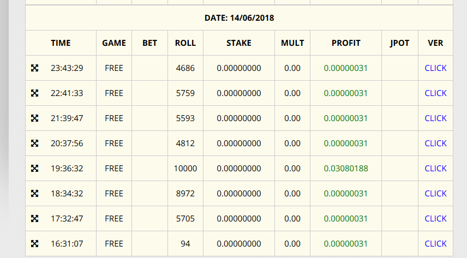Click the expand icon on the 20:37:56 row
The height and width of the screenshot is (258, 467).
34,143
